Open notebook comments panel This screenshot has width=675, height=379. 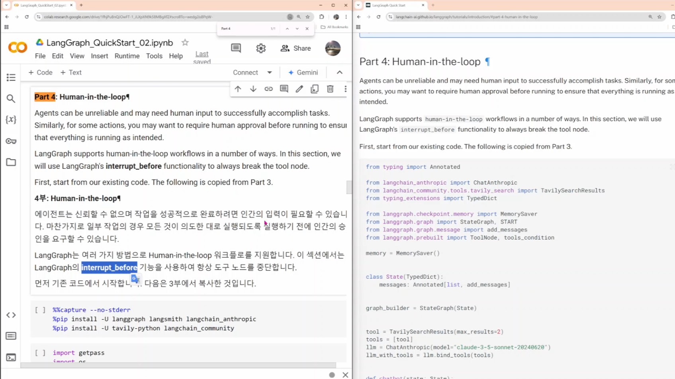tap(236, 48)
